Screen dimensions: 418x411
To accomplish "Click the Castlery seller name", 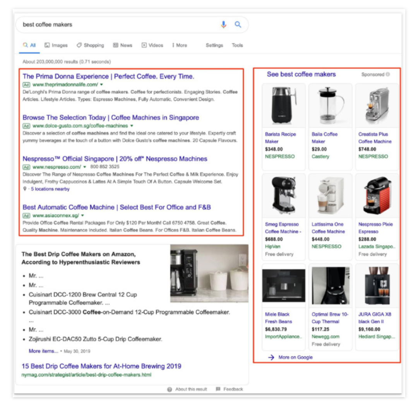I will point(320,156).
